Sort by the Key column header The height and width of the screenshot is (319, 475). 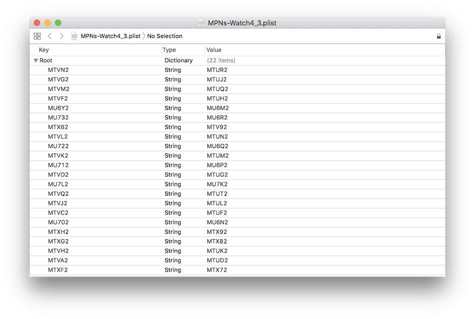click(43, 50)
